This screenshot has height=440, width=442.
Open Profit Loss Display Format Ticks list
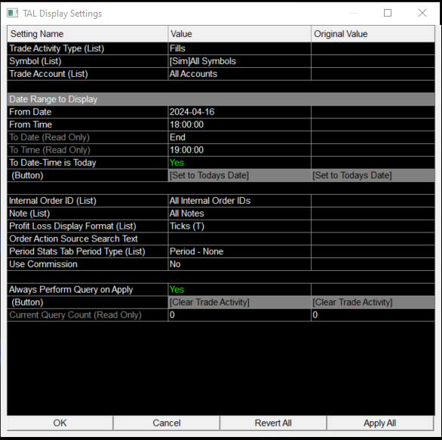(240, 226)
